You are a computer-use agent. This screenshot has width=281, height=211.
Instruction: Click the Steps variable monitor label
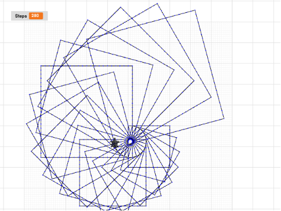point(21,16)
